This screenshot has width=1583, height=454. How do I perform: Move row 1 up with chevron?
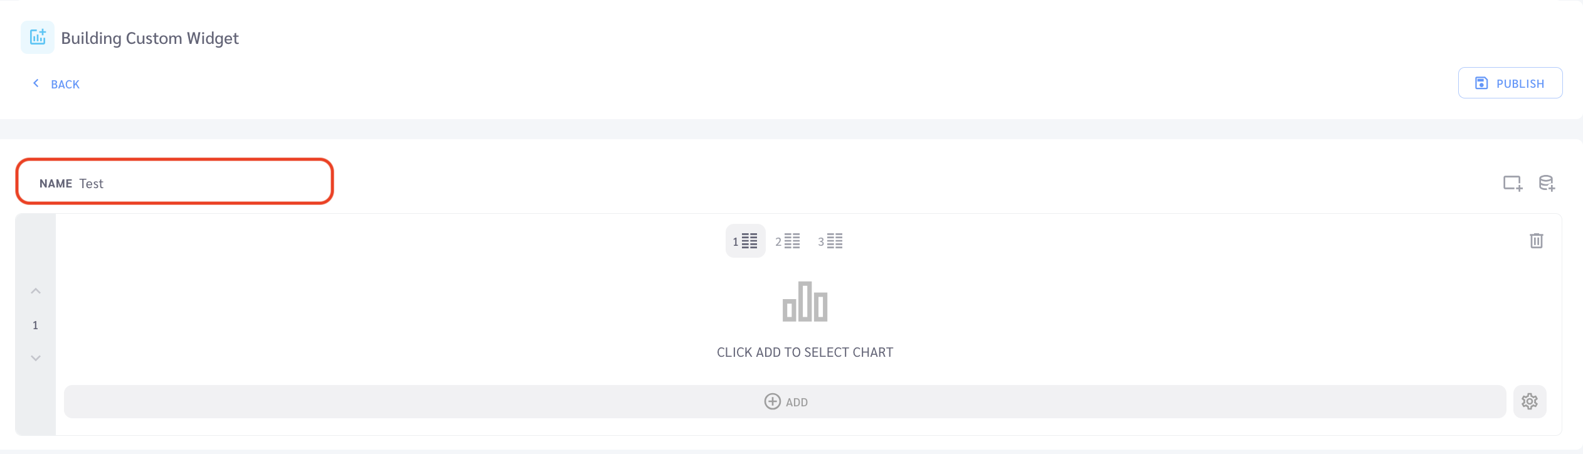[36, 291]
